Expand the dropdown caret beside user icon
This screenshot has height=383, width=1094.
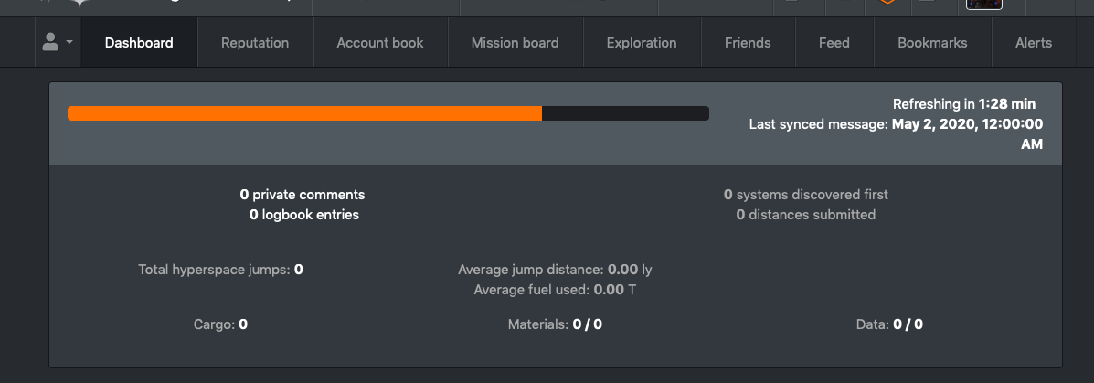coord(69,43)
